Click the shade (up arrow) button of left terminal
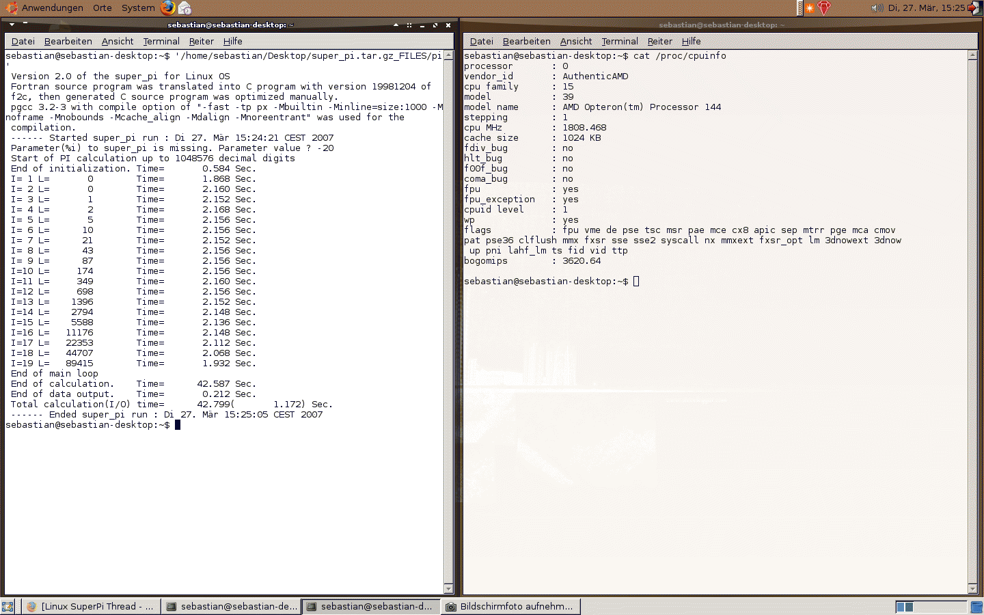The height and width of the screenshot is (615, 984). (x=396, y=25)
